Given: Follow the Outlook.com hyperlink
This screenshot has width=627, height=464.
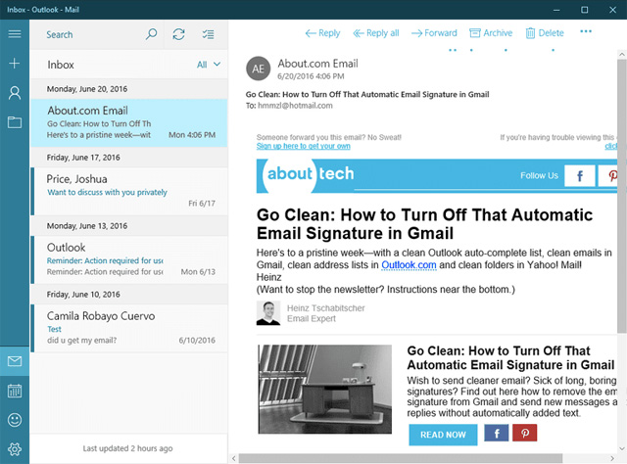Looking at the screenshot, I should (407, 264).
